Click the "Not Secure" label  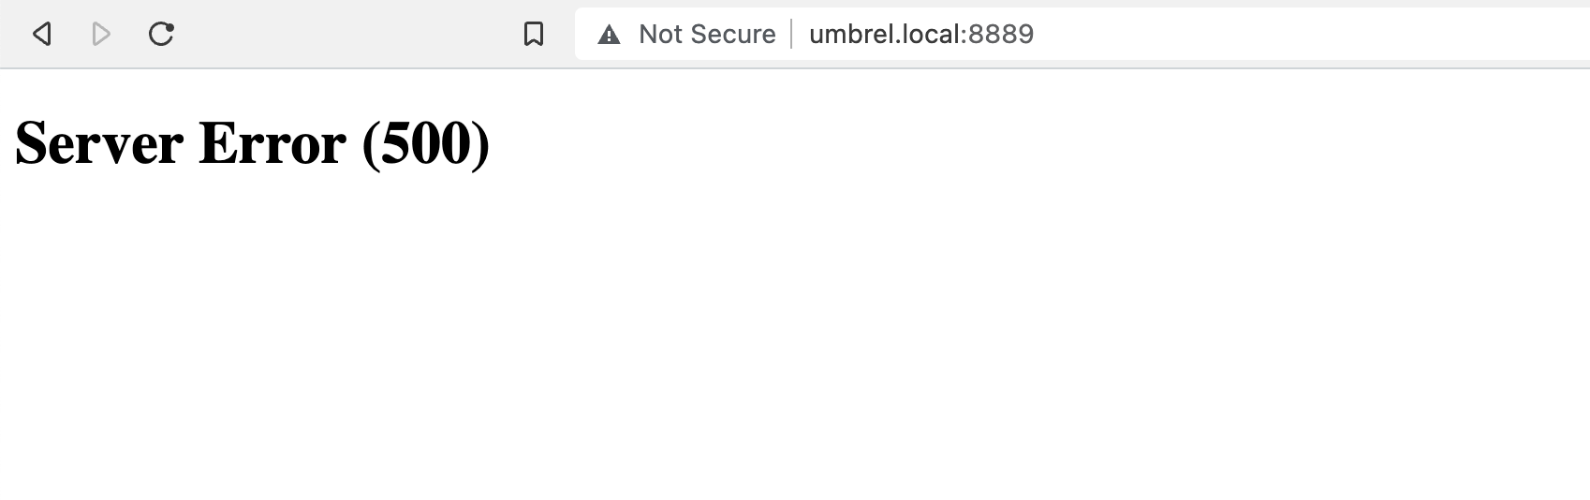point(707,35)
